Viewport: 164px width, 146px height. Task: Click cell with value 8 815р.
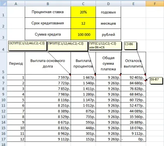[x=48, y=128]
